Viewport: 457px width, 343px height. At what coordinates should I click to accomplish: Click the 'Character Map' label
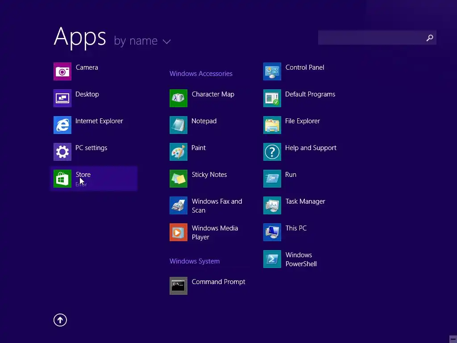pos(213,94)
